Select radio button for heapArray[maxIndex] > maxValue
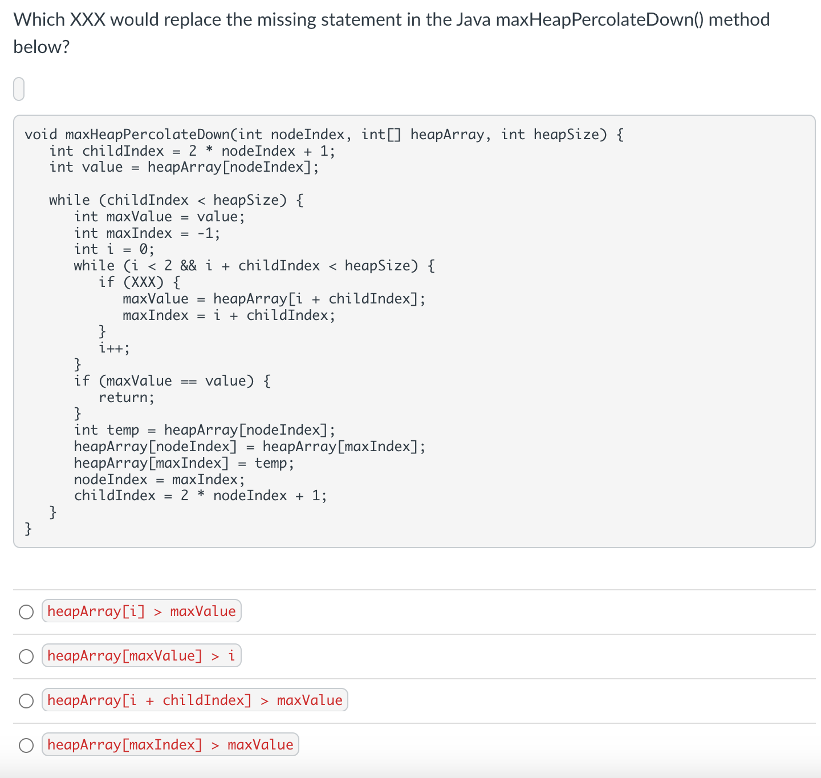This screenshot has height=778, width=821. 26,745
